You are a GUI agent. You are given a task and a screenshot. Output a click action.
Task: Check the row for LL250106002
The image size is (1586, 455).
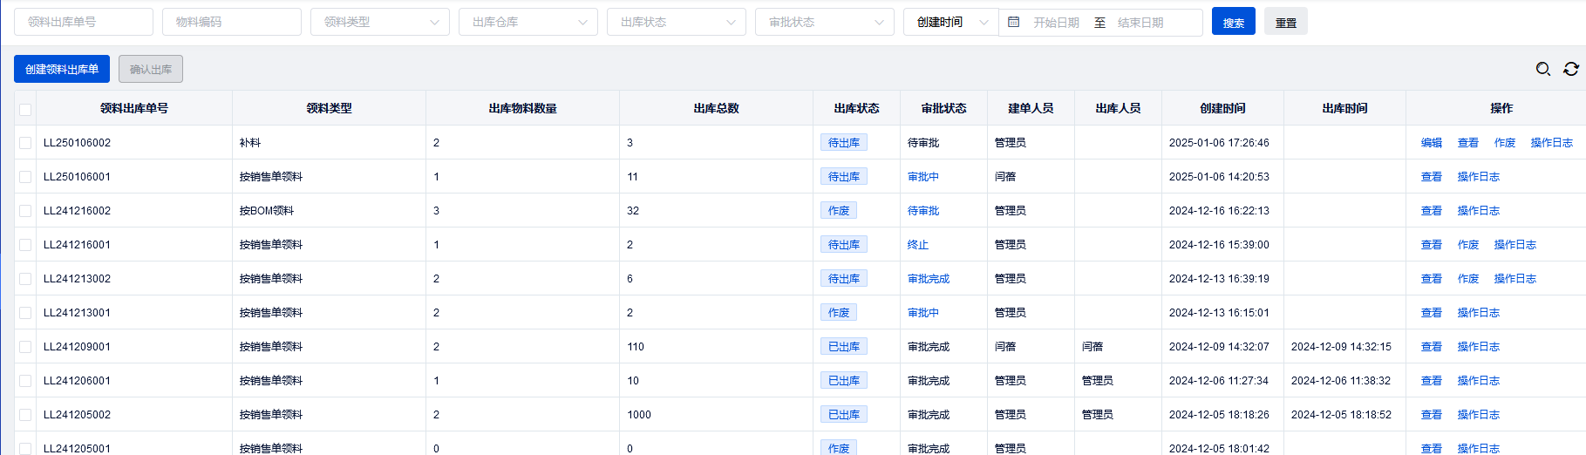pos(25,143)
